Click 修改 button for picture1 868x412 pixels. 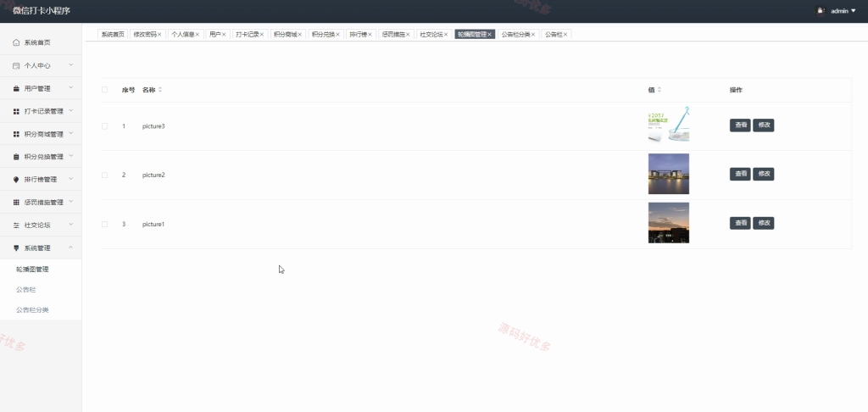pos(764,223)
